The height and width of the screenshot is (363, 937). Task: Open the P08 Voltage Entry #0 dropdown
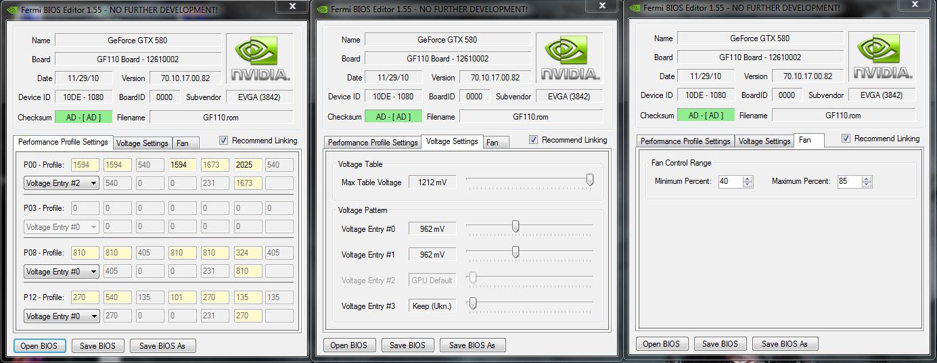(62, 272)
